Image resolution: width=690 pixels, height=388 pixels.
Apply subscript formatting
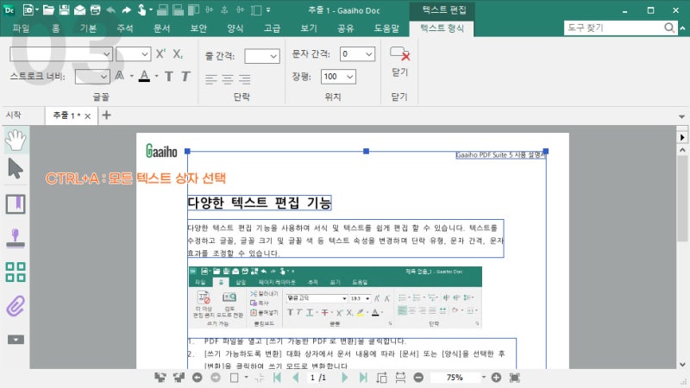click(x=178, y=53)
